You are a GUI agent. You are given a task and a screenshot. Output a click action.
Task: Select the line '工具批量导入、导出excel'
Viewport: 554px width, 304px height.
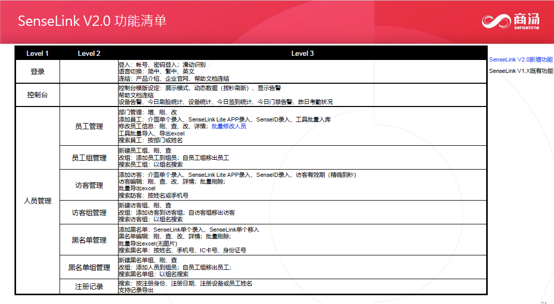click(x=151, y=133)
